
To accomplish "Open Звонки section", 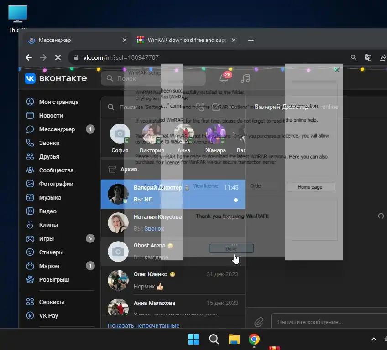I will [43, 143].
